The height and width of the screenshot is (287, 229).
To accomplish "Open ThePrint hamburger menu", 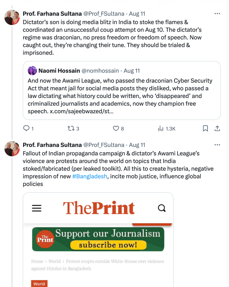I will click(x=36, y=208).
